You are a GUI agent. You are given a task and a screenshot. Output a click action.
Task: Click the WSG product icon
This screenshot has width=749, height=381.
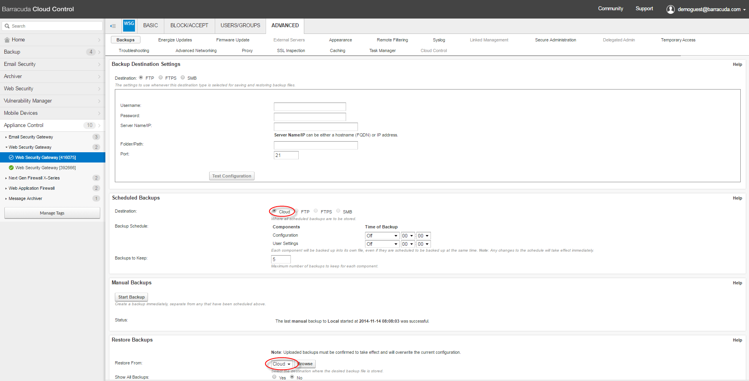pyautogui.click(x=129, y=25)
